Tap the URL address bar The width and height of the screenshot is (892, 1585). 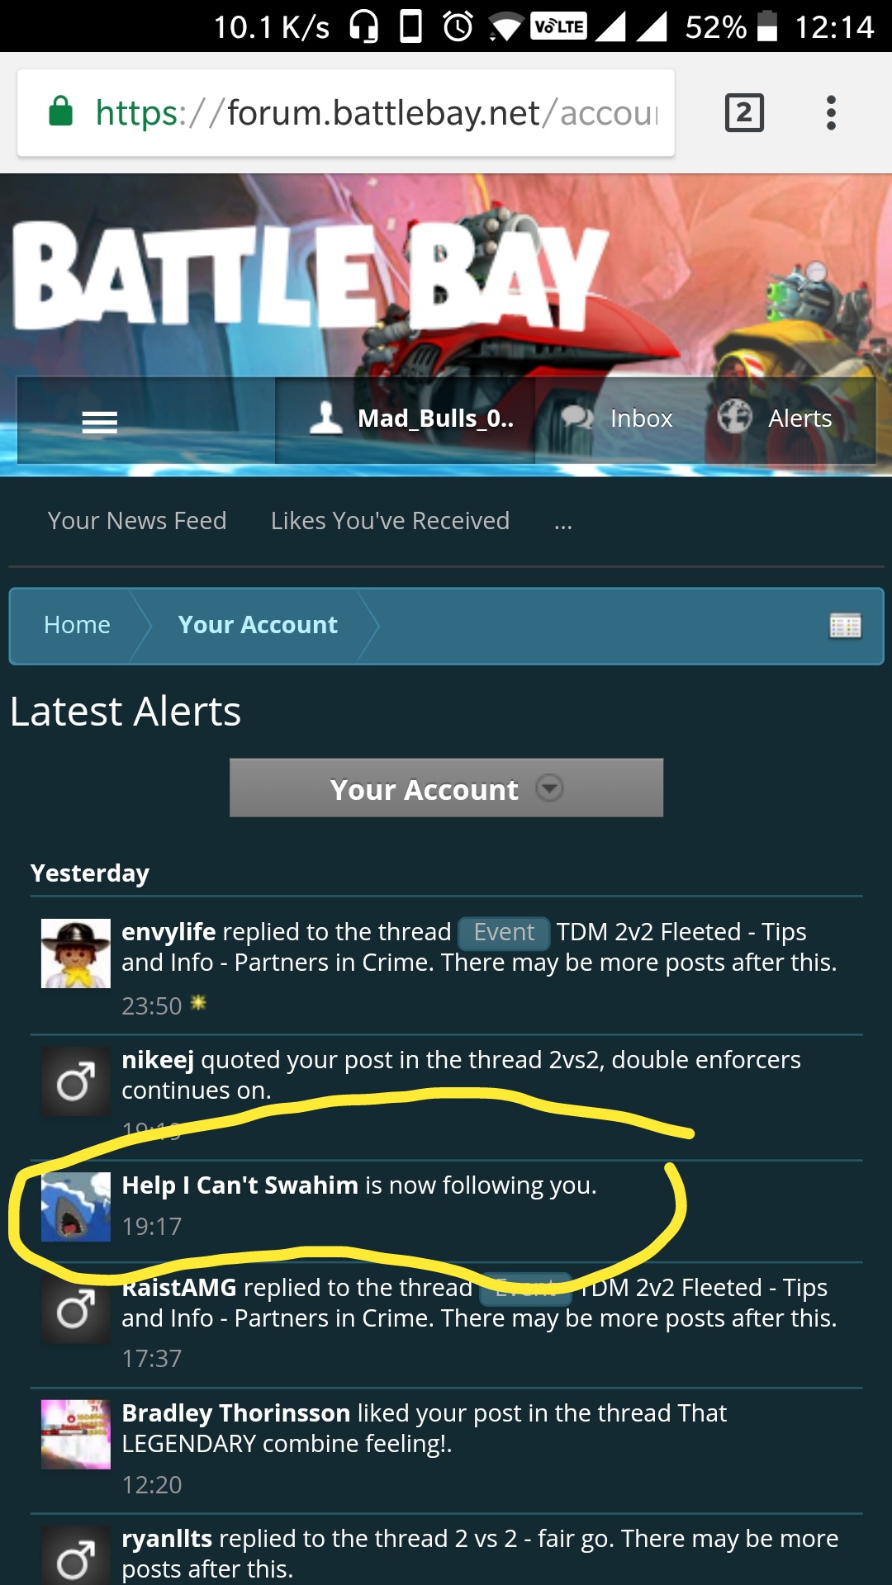[346, 113]
